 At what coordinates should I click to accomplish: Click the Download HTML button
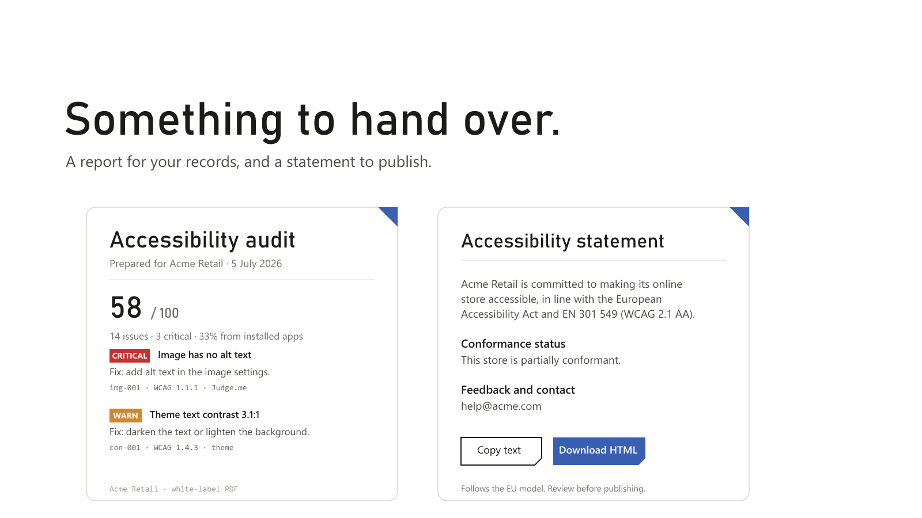tap(599, 451)
